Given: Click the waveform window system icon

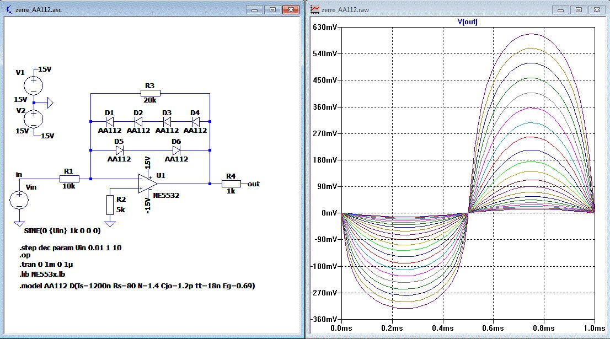Looking at the screenshot, I should pos(315,10).
